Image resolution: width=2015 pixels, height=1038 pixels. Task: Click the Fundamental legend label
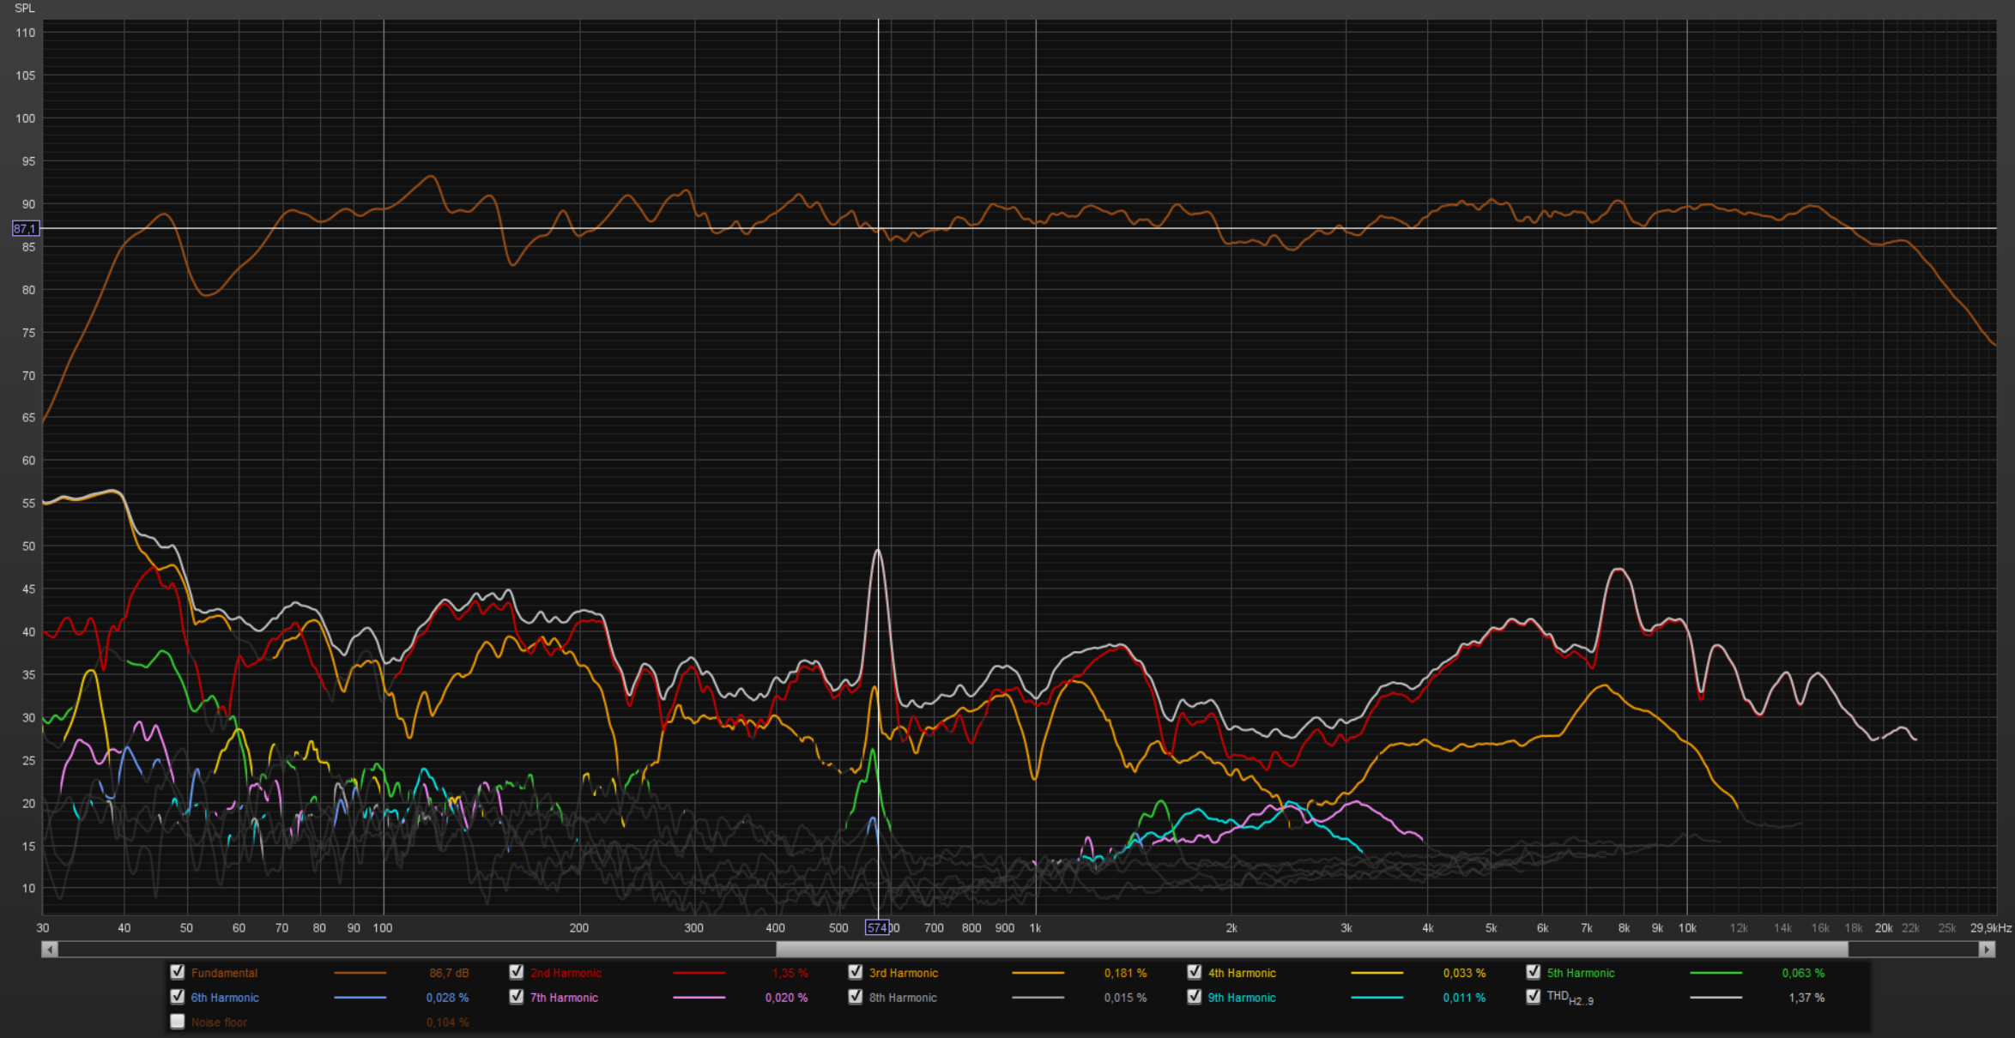224,973
